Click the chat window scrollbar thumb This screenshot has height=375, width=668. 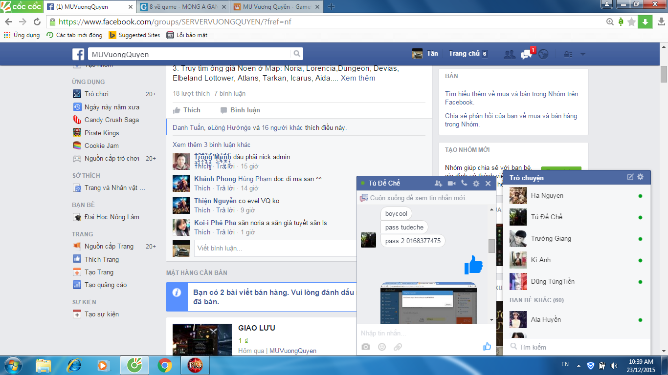tap(491, 246)
